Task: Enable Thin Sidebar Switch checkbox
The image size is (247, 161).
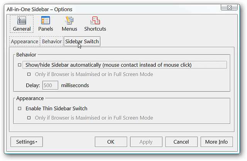Action: [x=20, y=109]
